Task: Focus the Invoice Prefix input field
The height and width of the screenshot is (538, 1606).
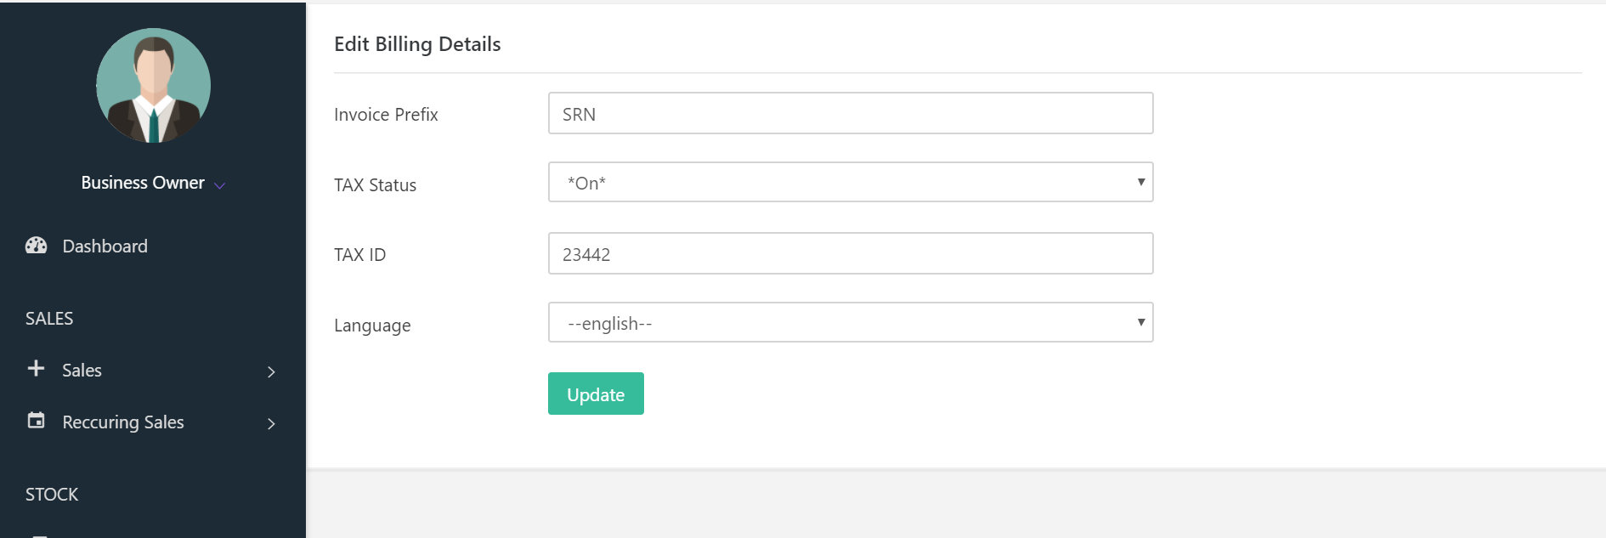Action: click(x=850, y=113)
